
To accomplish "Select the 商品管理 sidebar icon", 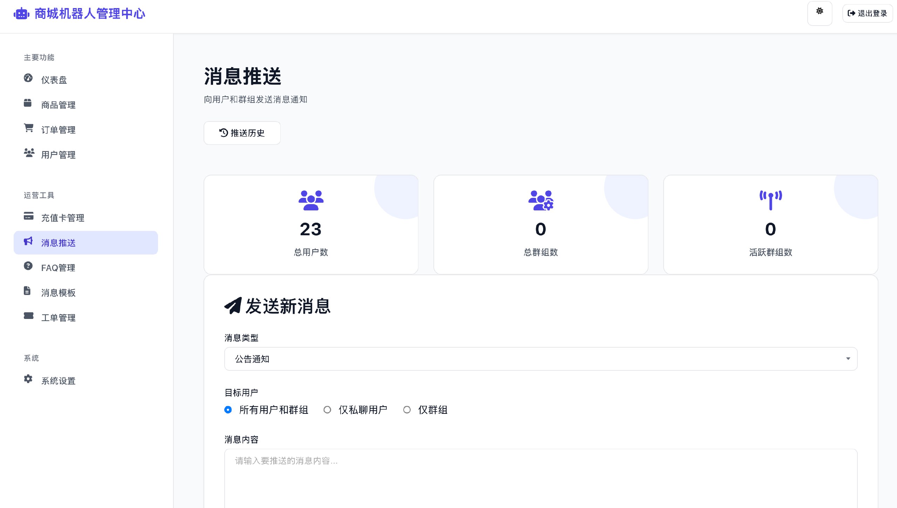I will click(28, 104).
